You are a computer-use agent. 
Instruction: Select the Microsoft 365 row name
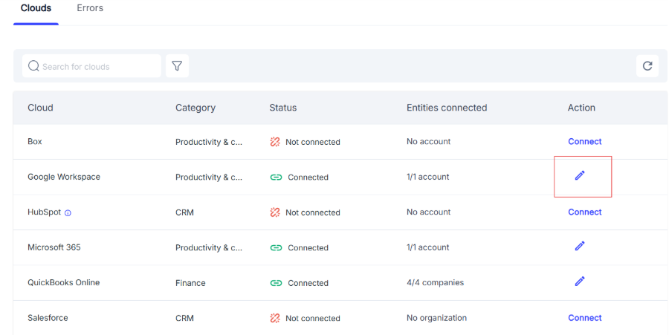[54, 247]
